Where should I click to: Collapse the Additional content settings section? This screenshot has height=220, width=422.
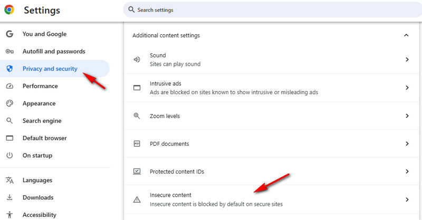406,35
